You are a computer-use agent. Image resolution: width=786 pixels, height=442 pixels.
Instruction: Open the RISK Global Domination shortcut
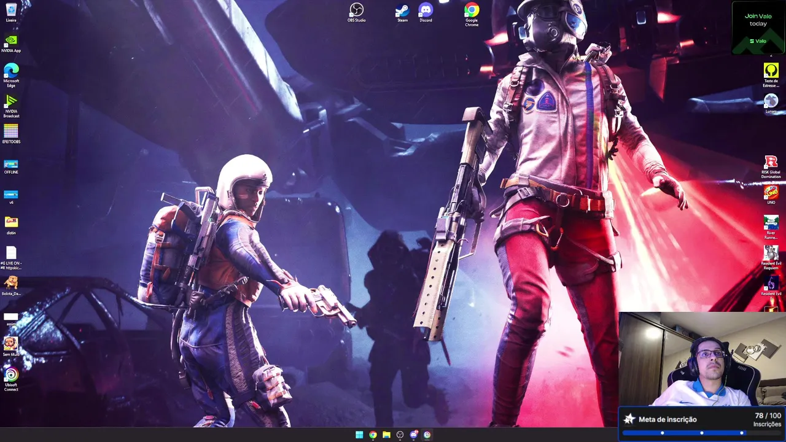tap(771, 167)
